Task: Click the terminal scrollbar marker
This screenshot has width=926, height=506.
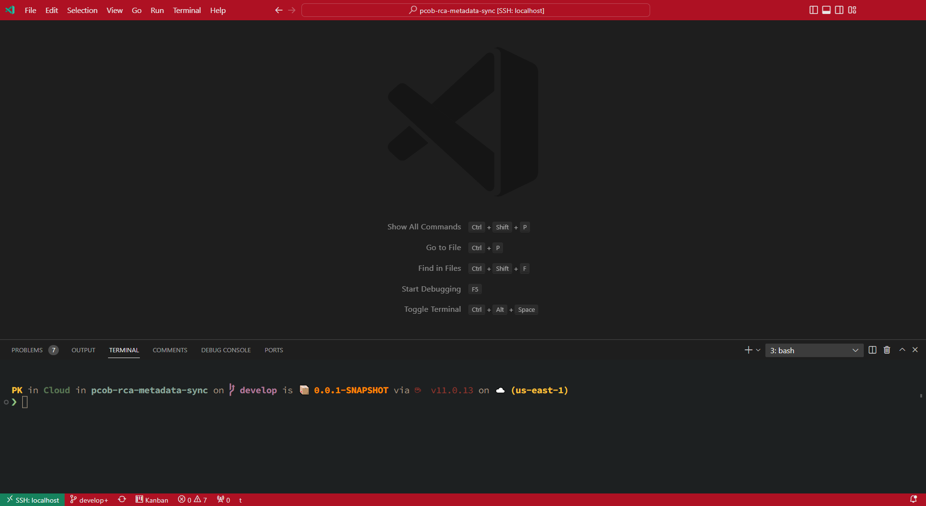Action: (x=921, y=396)
